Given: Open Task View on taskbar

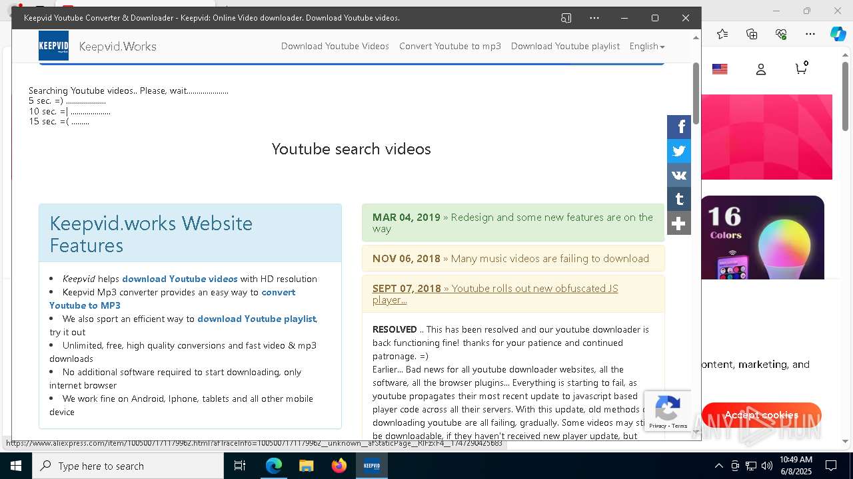Looking at the screenshot, I should (240, 466).
